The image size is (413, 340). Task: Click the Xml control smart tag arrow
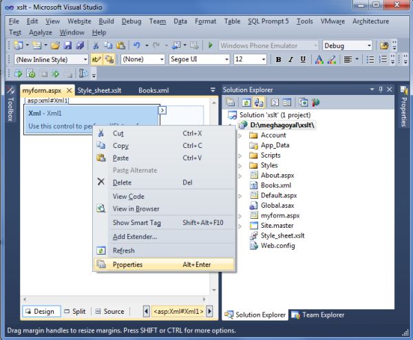162,110
